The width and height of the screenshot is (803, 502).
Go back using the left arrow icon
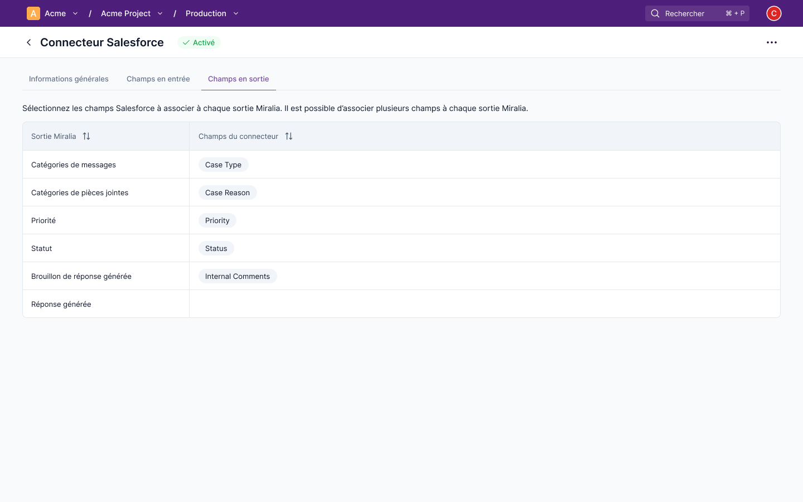click(x=29, y=42)
